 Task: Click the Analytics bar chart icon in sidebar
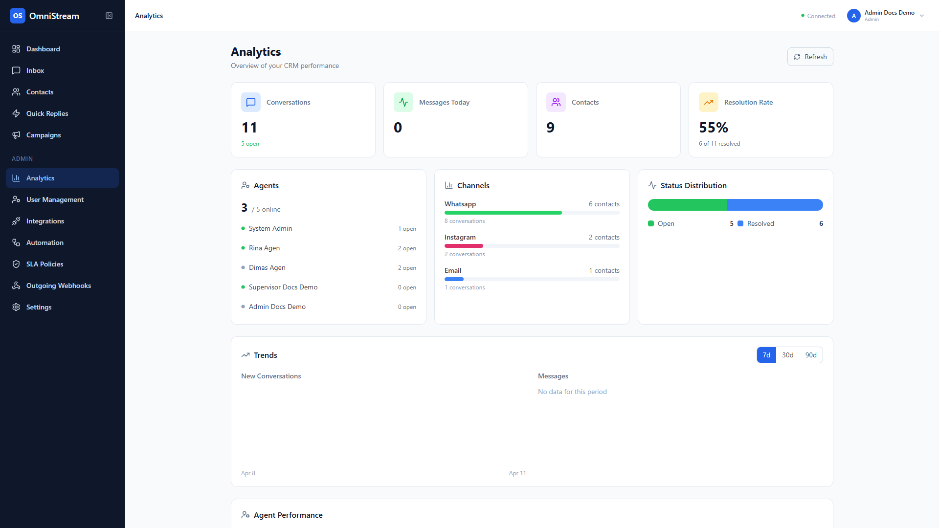(x=16, y=178)
